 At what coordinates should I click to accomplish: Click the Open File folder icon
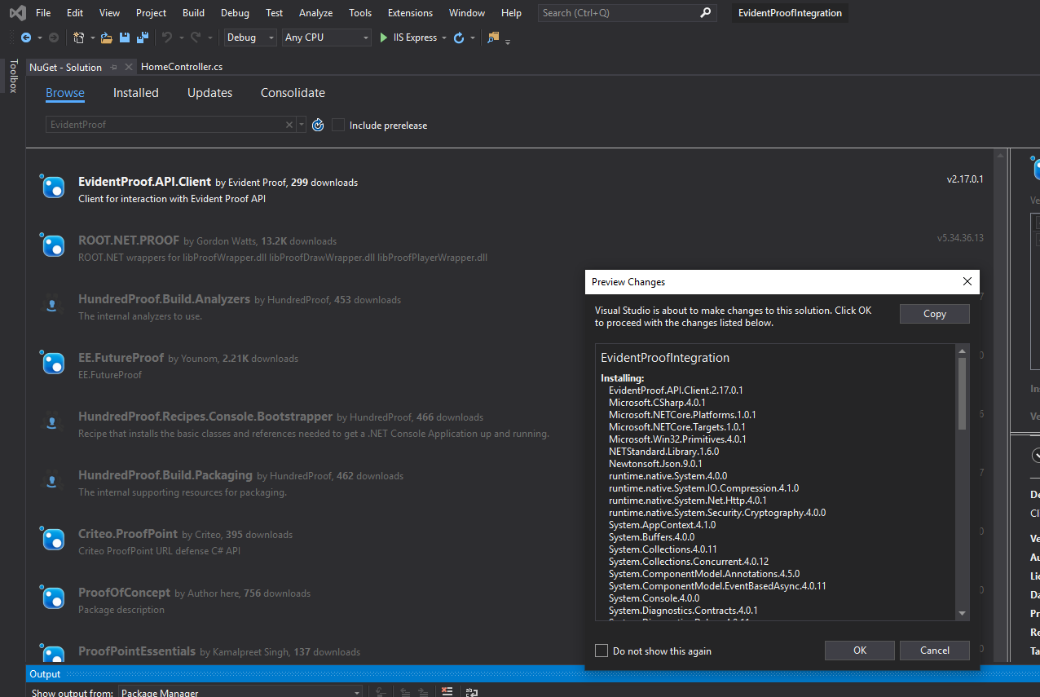click(x=108, y=37)
